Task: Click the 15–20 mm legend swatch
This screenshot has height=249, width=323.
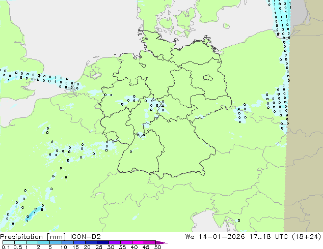Action: 79,242
